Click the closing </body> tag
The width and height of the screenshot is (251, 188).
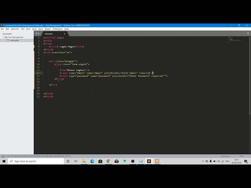[x=48, y=94]
